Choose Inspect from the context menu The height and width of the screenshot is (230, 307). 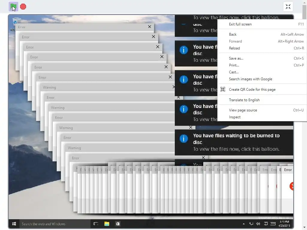coord(262,117)
